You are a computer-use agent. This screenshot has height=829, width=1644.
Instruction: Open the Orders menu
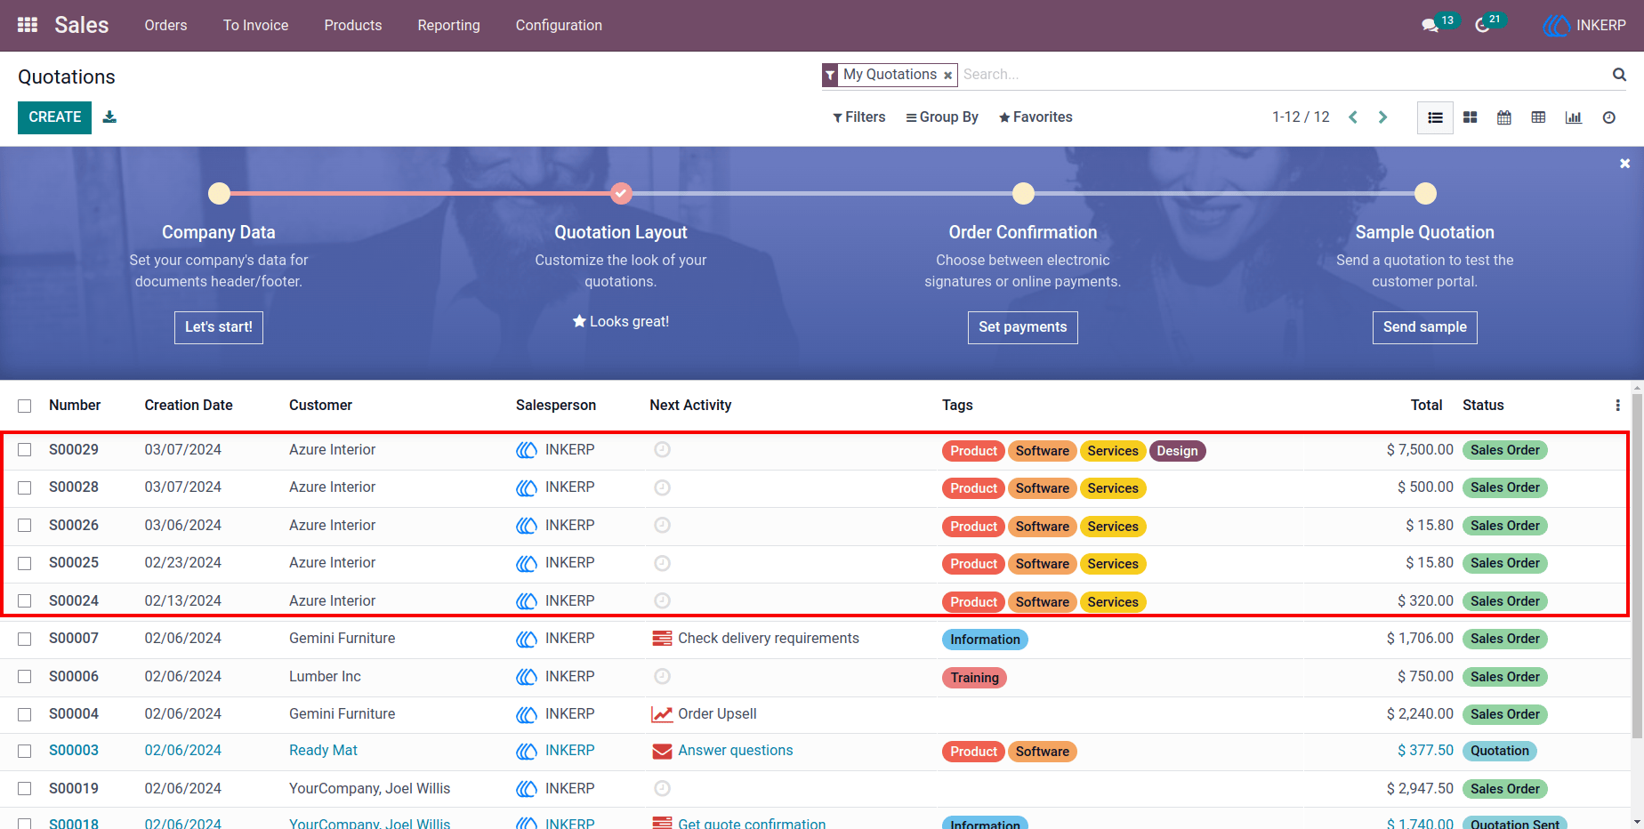click(x=166, y=25)
